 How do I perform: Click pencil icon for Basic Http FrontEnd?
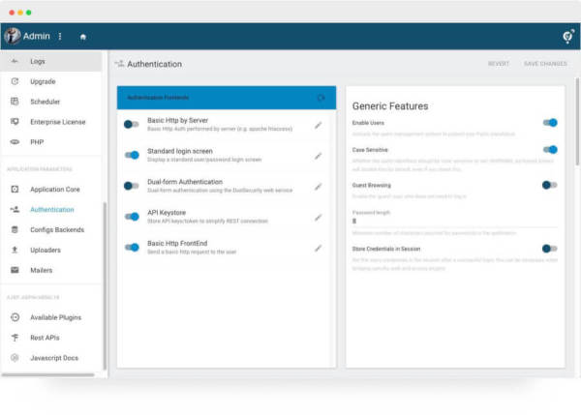pos(319,248)
